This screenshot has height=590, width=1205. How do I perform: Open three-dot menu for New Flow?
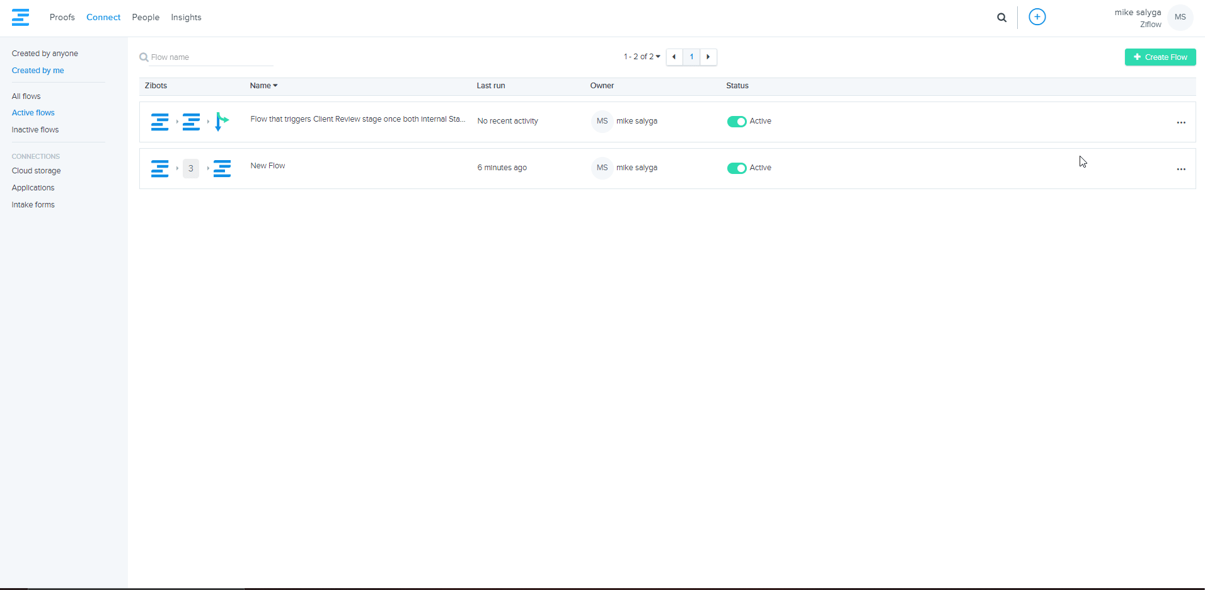(x=1180, y=169)
